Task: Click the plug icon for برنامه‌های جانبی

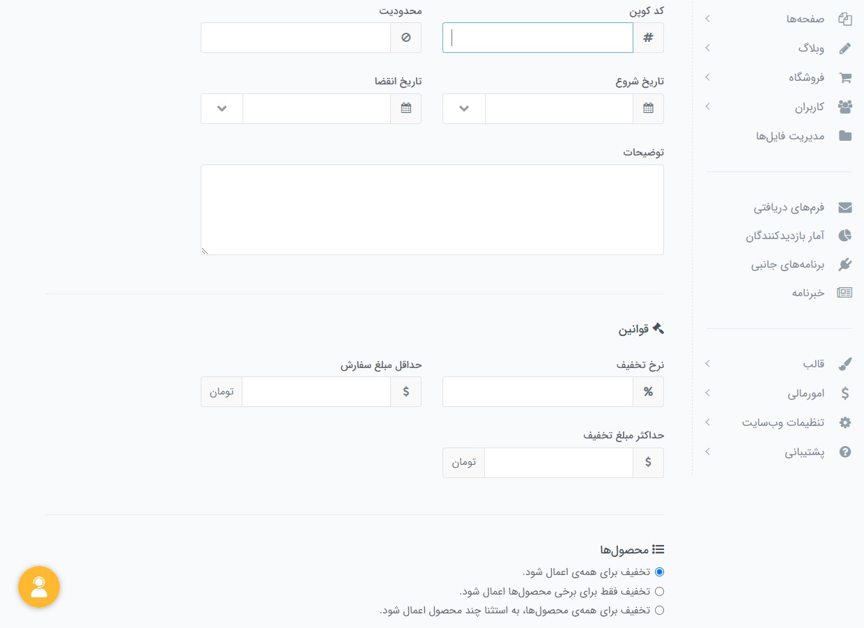Action: (x=844, y=264)
